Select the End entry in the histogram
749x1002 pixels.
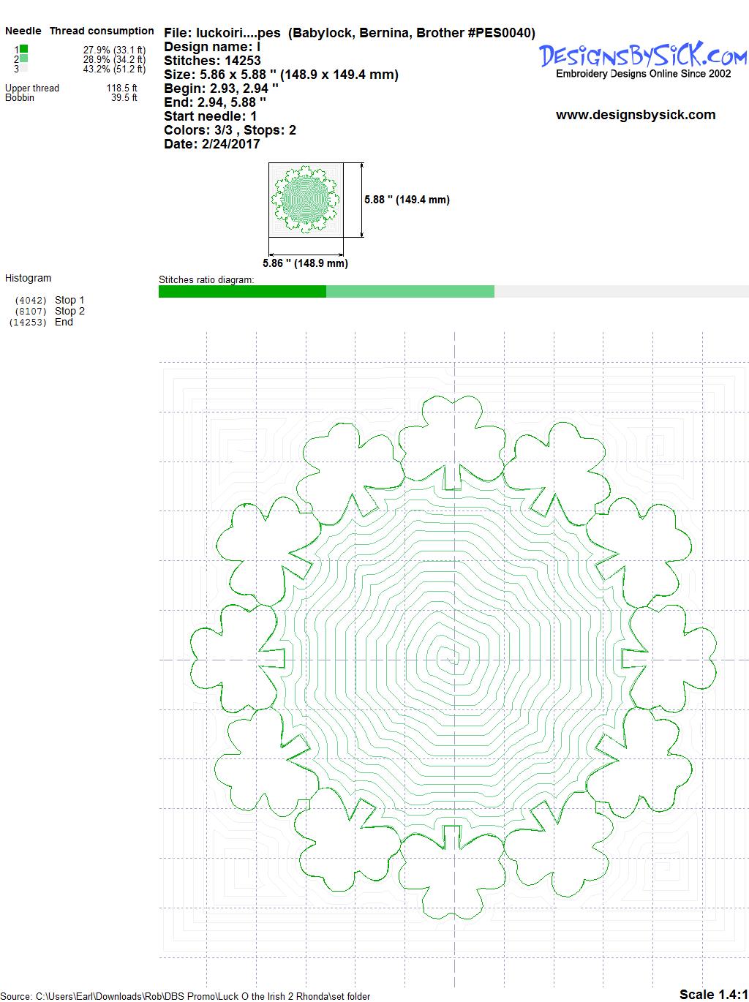coord(64,322)
